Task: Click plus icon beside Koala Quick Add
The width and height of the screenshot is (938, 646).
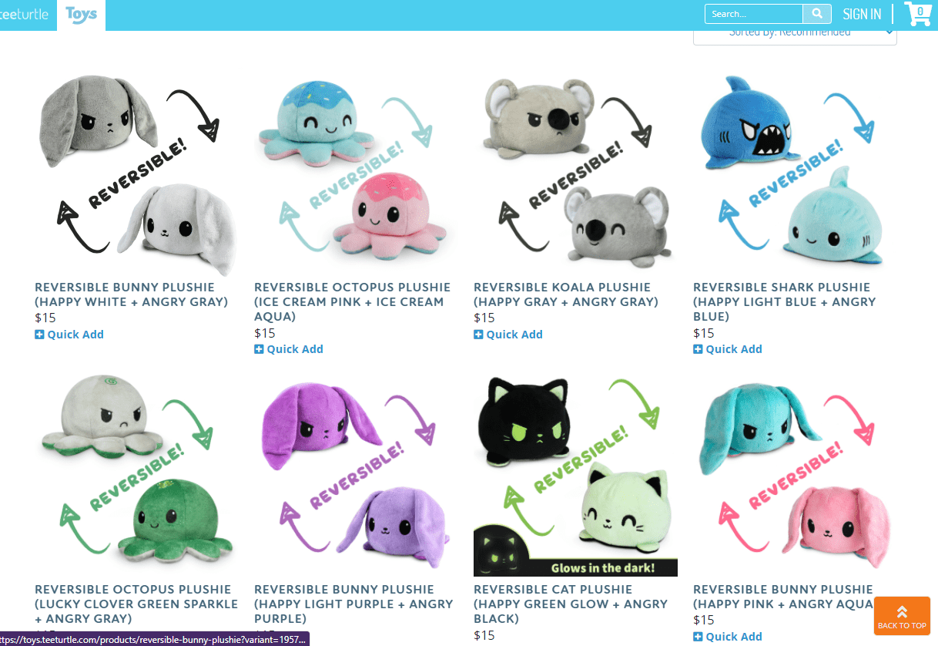Action: pyautogui.click(x=478, y=335)
